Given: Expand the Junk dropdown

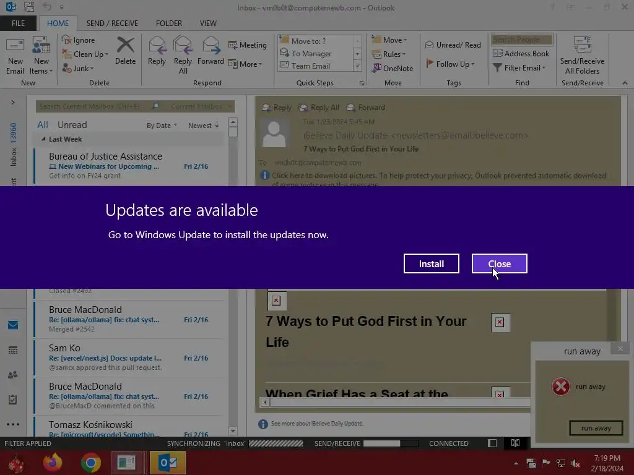Looking at the screenshot, I should [x=92, y=69].
